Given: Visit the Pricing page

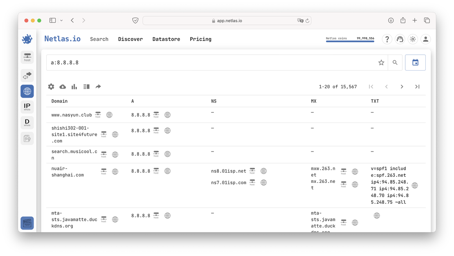Looking at the screenshot, I should (200, 39).
